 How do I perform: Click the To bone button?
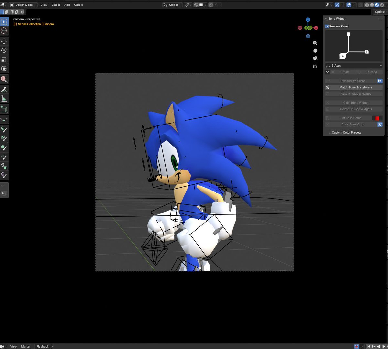click(x=369, y=72)
